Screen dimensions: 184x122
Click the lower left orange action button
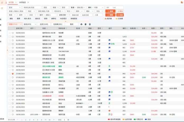110,15
